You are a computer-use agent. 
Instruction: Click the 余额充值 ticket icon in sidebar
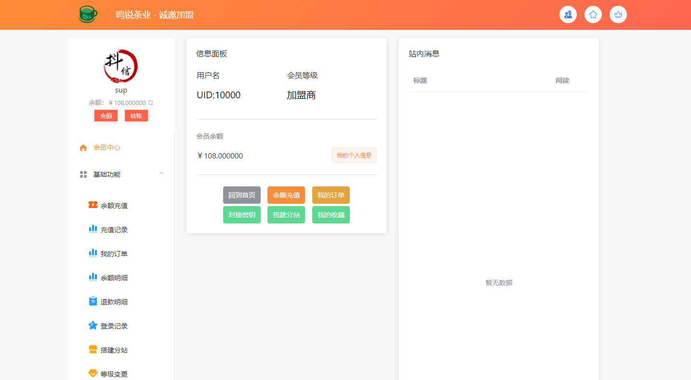(93, 205)
